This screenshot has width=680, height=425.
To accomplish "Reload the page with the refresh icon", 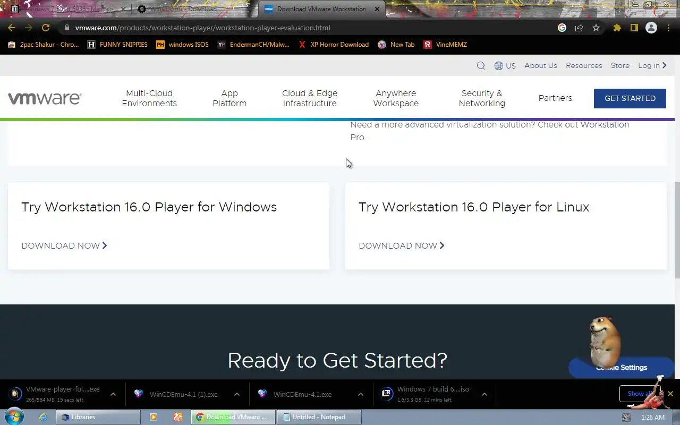I will 46,28.
